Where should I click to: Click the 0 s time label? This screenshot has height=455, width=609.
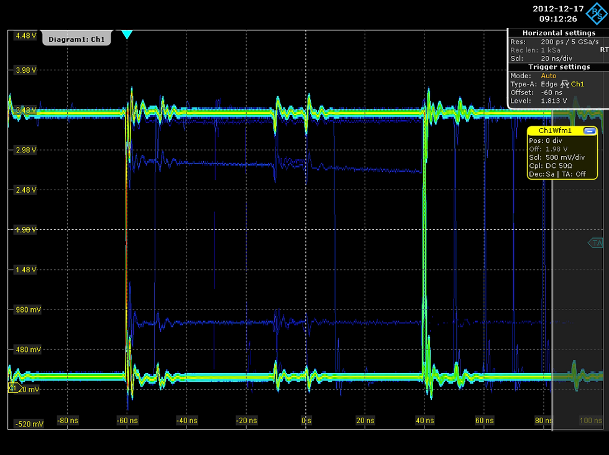(306, 420)
